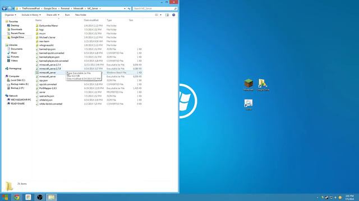Click the taskbar clock
This screenshot has width=359, height=201.
click(349, 198)
